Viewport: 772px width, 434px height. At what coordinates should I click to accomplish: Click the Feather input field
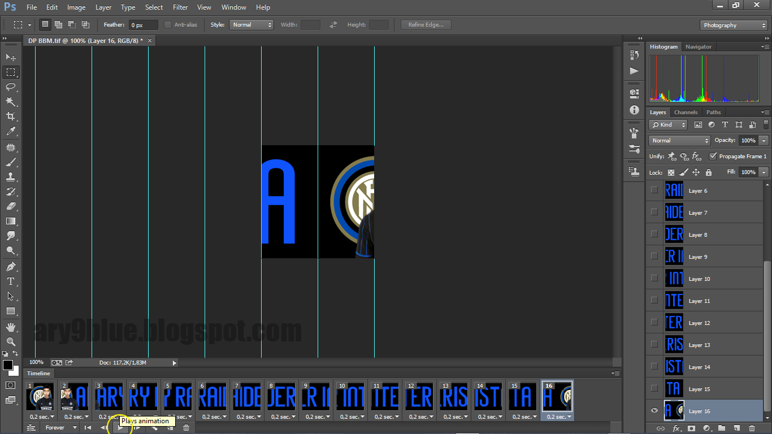tap(144, 25)
